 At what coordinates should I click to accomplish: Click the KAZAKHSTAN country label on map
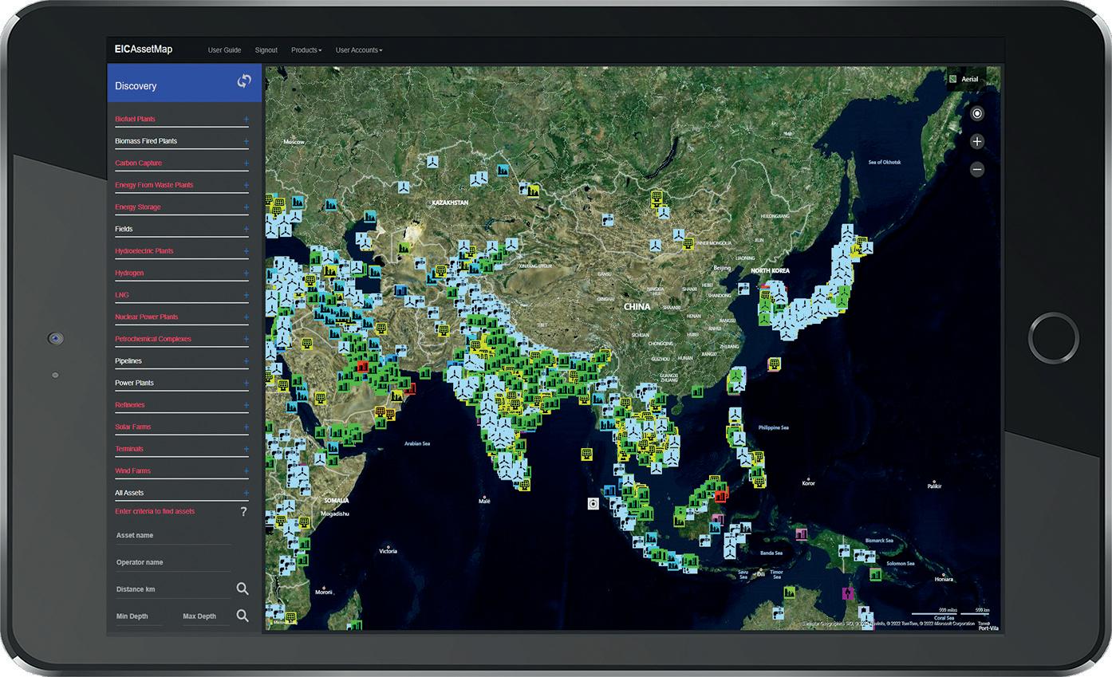click(x=450, y=203)
